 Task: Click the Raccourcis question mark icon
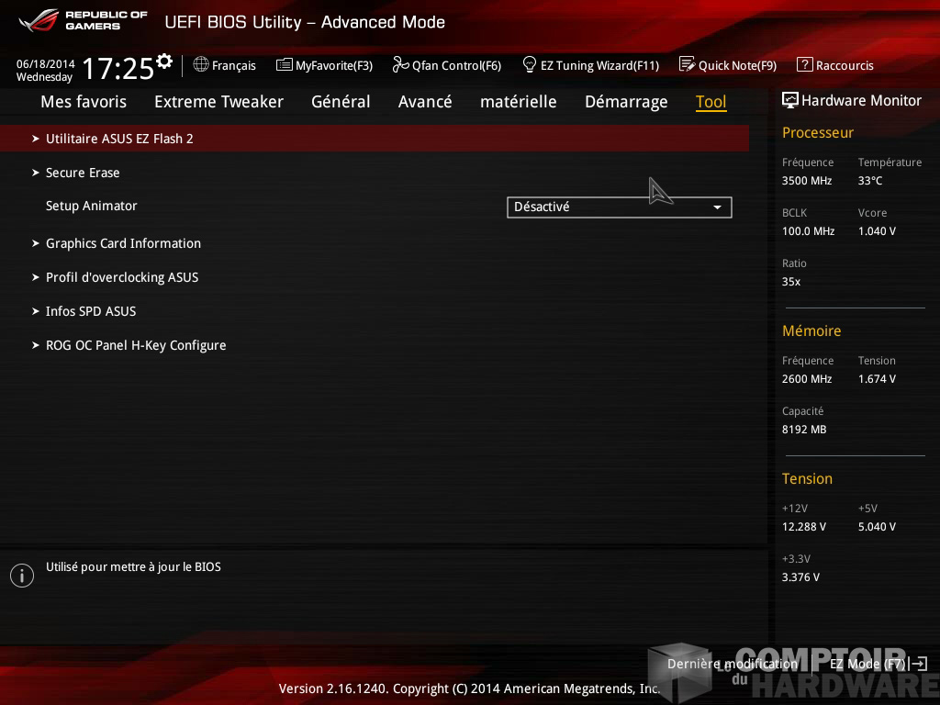[x=804, y=64]
